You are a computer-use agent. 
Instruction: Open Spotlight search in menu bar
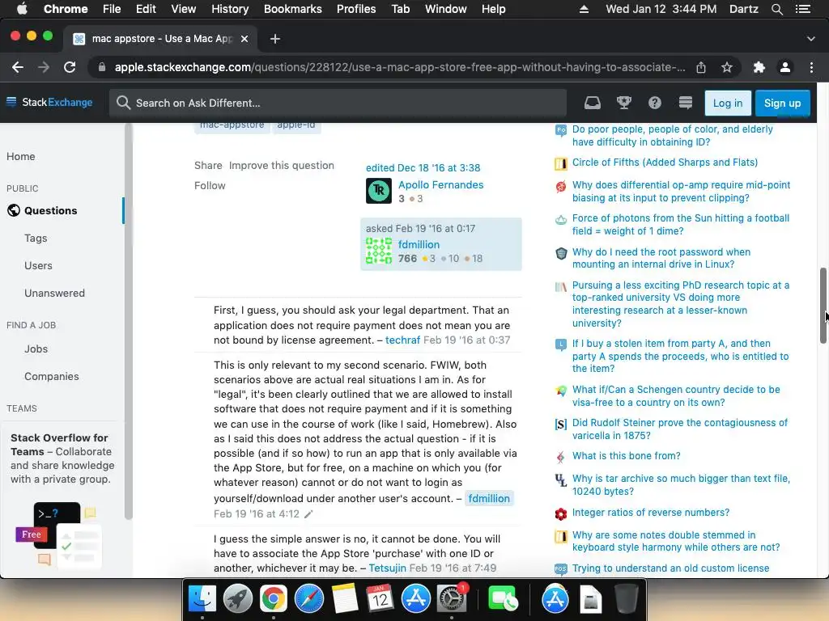coord(776,9)
